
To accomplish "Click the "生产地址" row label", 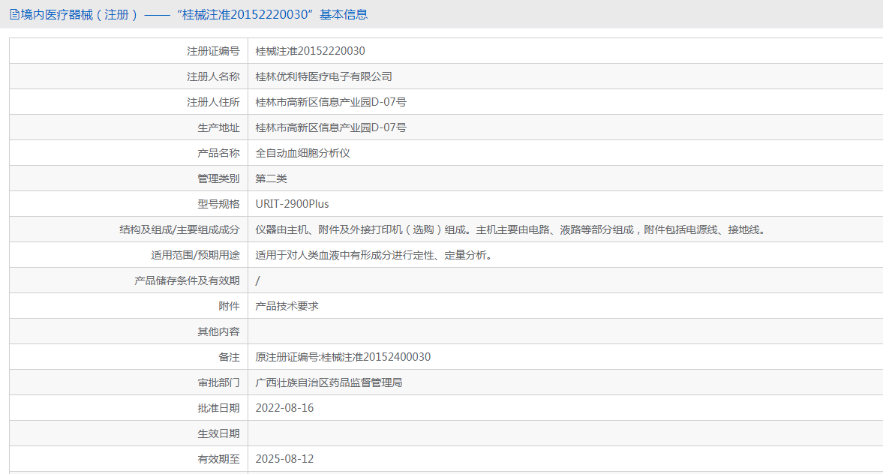I will point(218,127).
